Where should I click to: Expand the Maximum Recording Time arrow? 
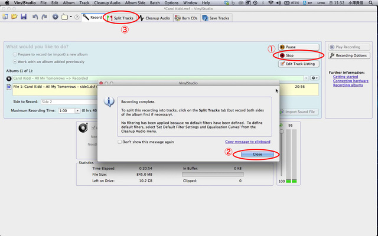77,111
